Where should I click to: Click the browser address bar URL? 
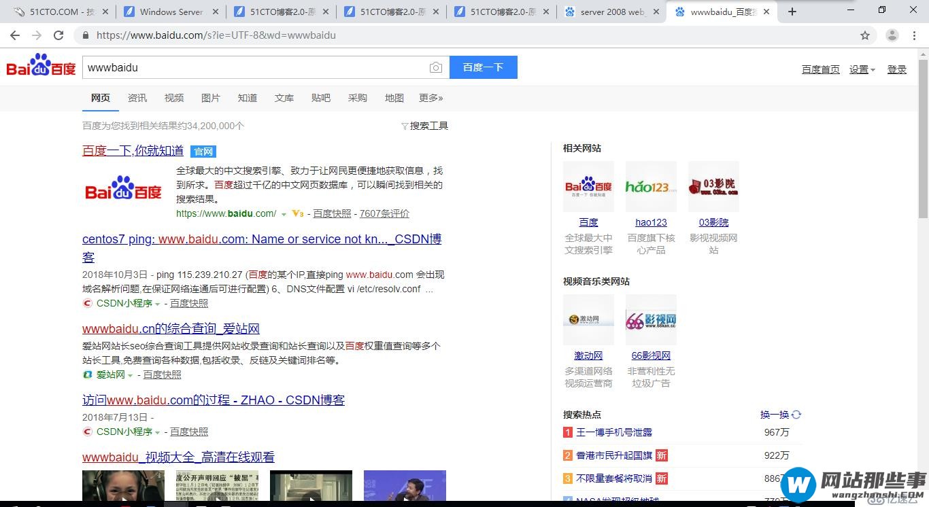216,35
